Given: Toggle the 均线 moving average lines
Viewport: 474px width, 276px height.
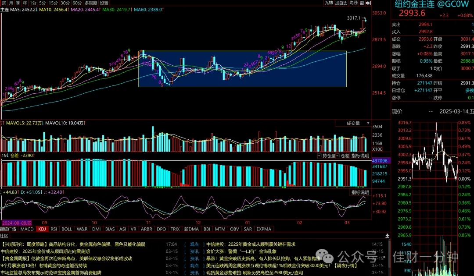Looking at the screenshot, I should (353, 3).
